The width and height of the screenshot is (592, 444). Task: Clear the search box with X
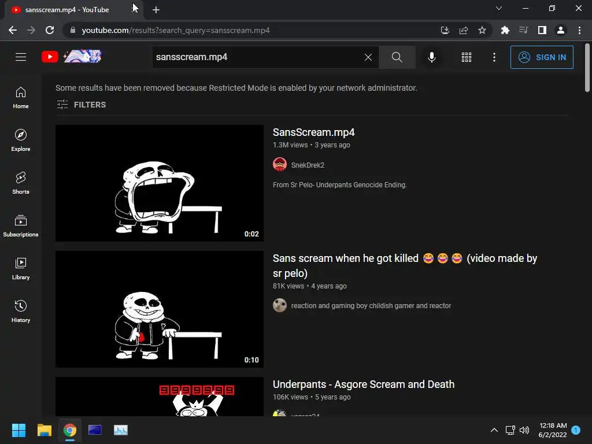coord(368,57)
